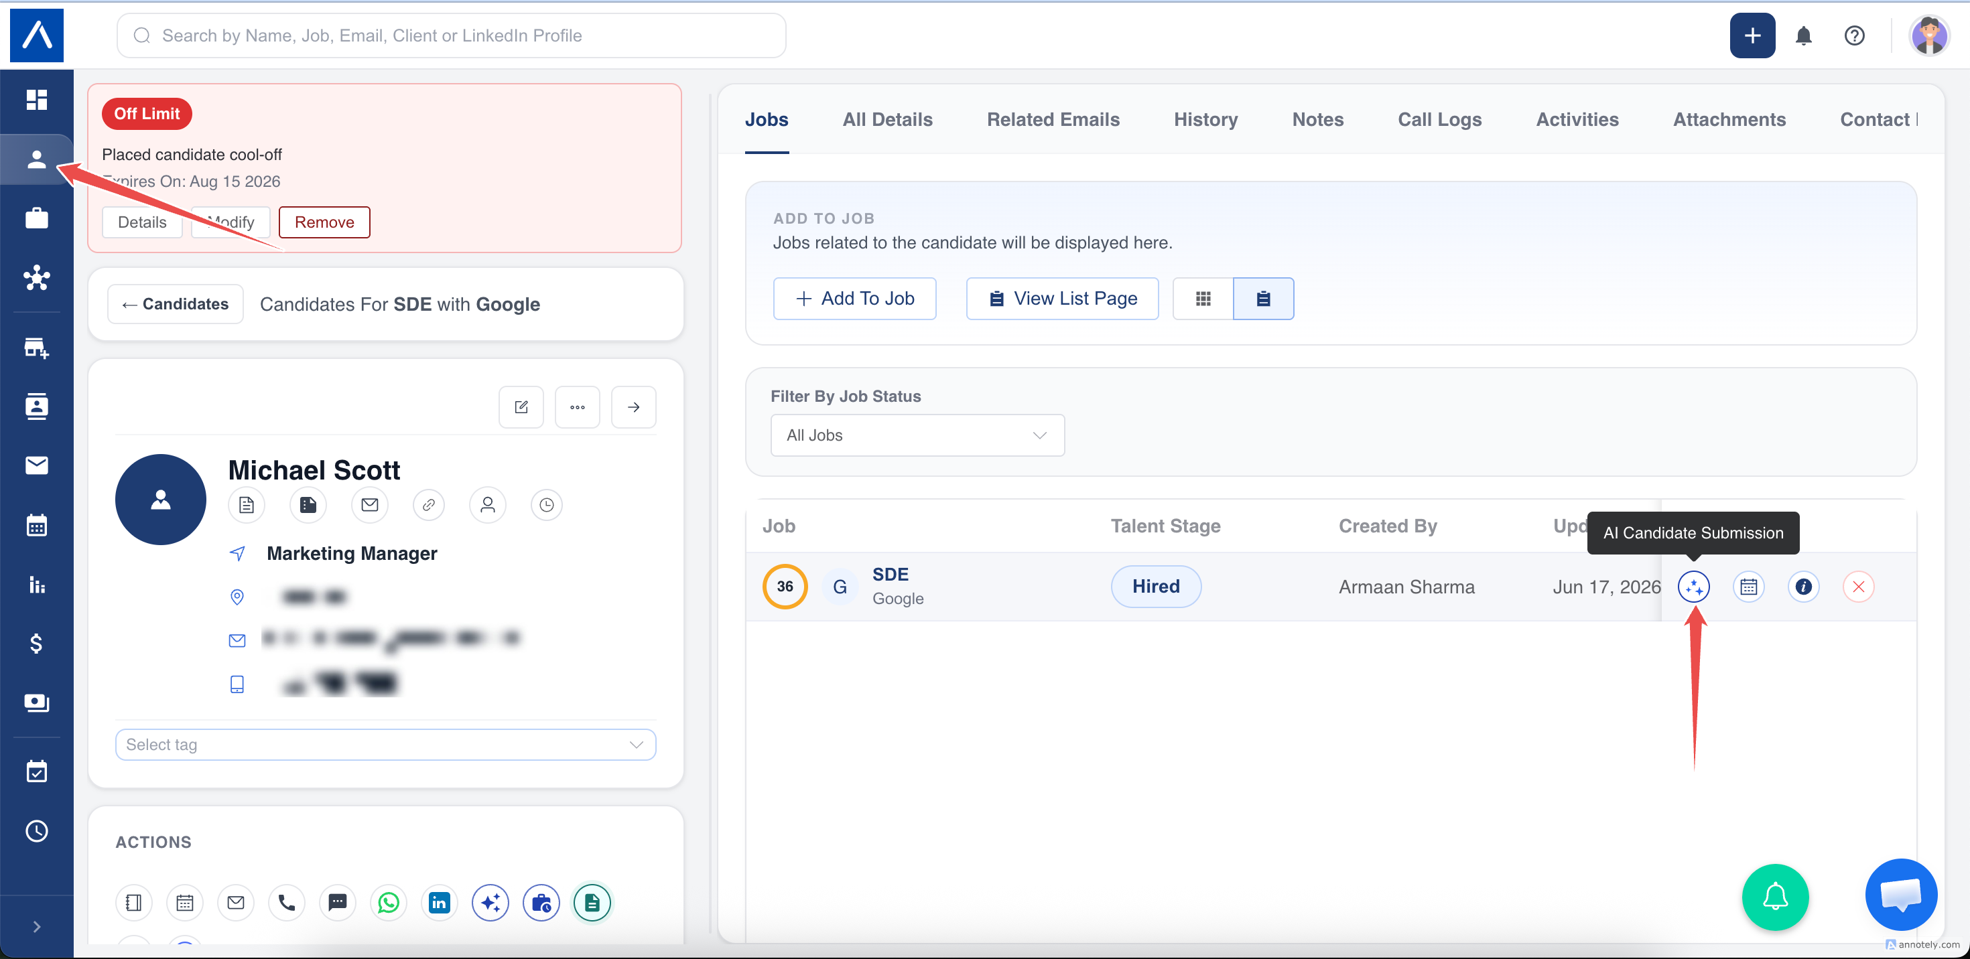The width and height of the screenshot is (1970, 959).
Task: Click the filled note icon under Michael Scott
Action: pos(308,504)
